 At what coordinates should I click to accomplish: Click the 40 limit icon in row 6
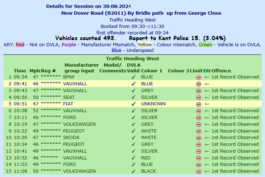(x=199, y=111)
